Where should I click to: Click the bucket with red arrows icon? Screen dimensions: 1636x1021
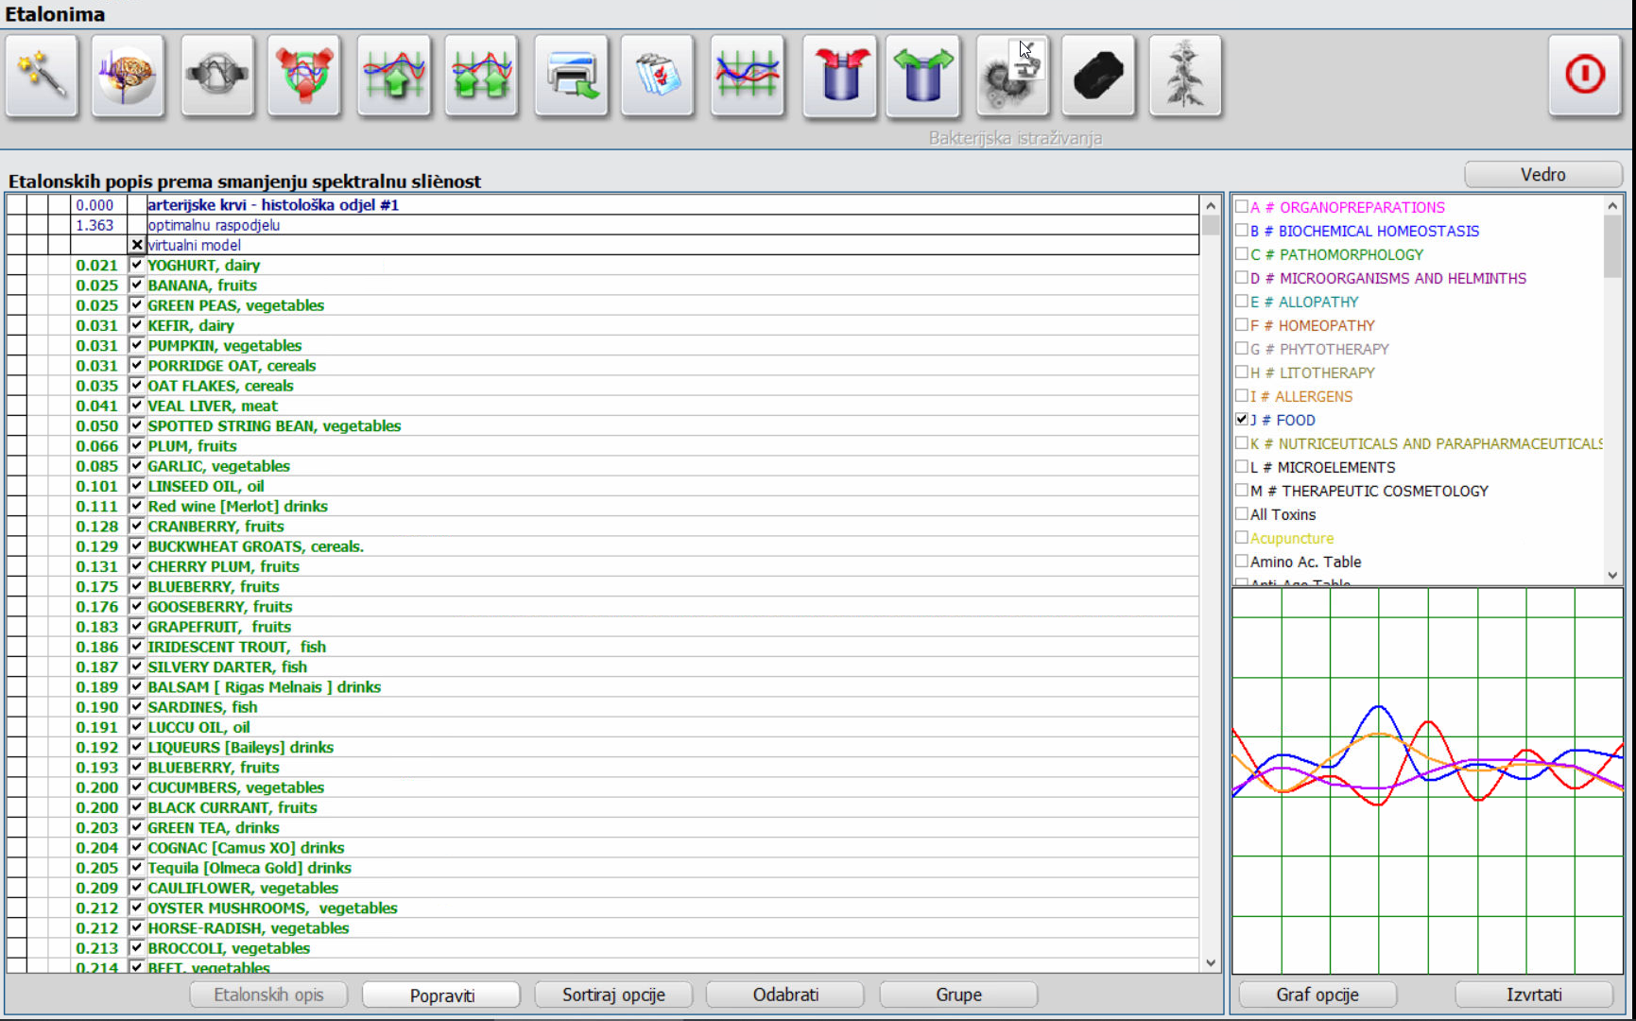839,76
